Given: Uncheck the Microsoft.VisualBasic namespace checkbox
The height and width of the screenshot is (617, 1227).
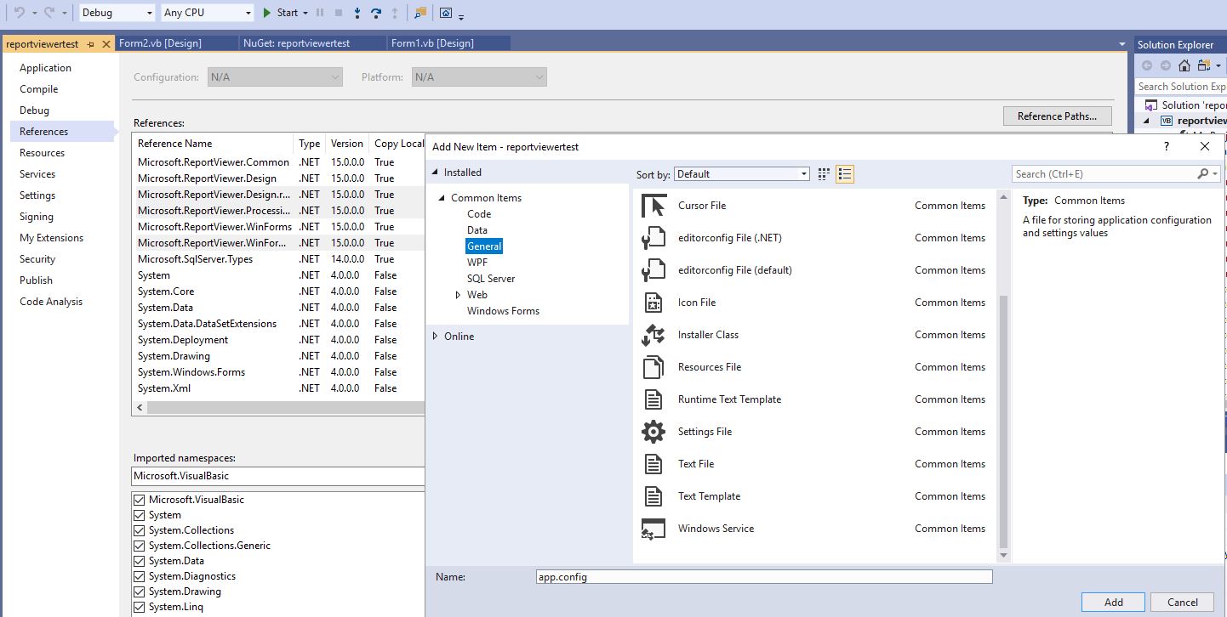Looking at the screenshot, I should 140,500.
